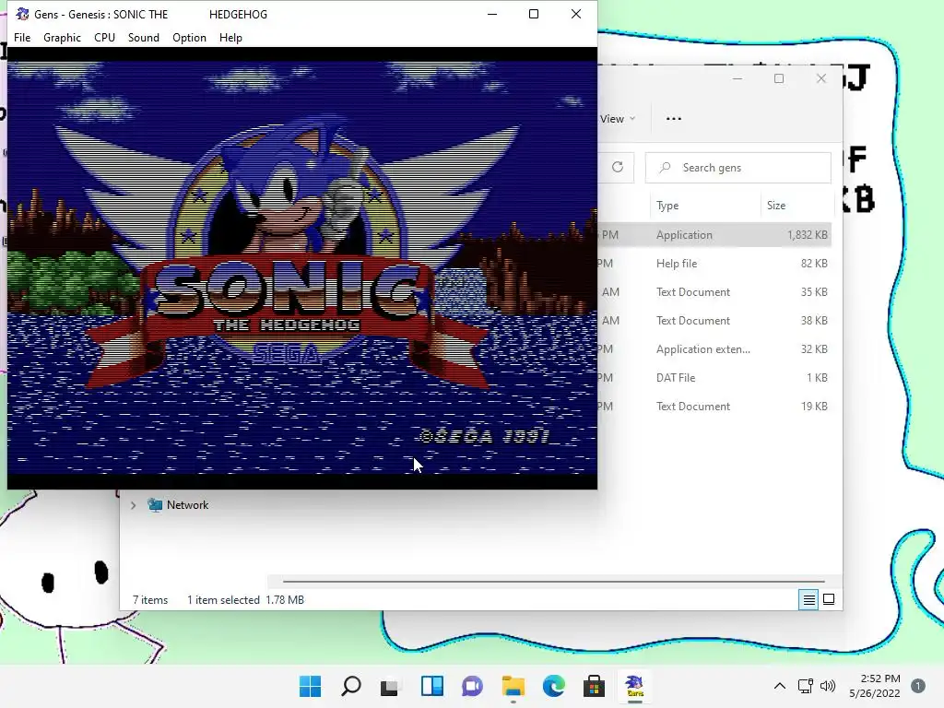
Task: Open taskbar Search
Action: 351,686
